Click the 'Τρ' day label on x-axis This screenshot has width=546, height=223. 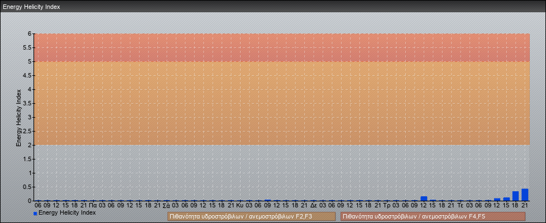coord(386,206)
